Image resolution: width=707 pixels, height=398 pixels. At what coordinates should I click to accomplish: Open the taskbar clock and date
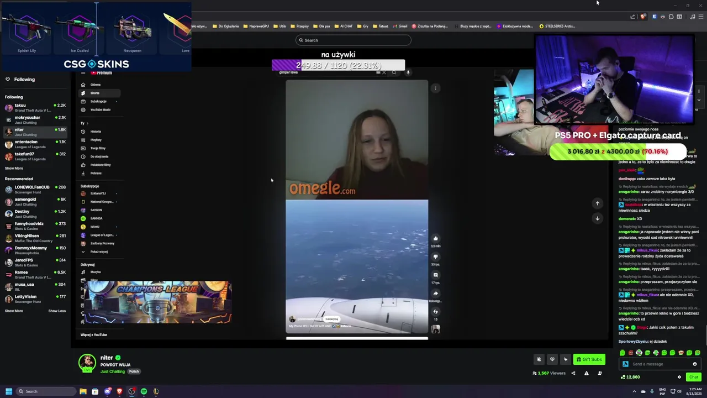[x=695, y=391]
